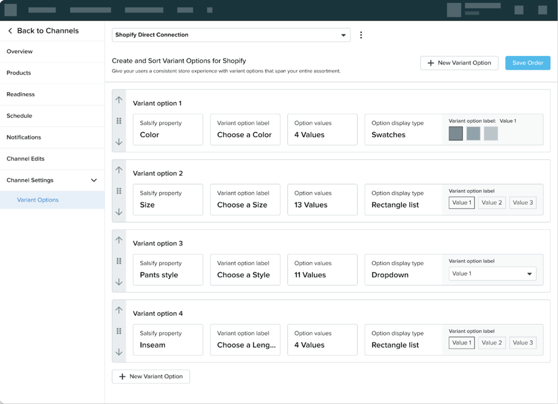558x404 pixels.
Task: Move Variant option 4 up with arrow
Action: coord(119,310)
